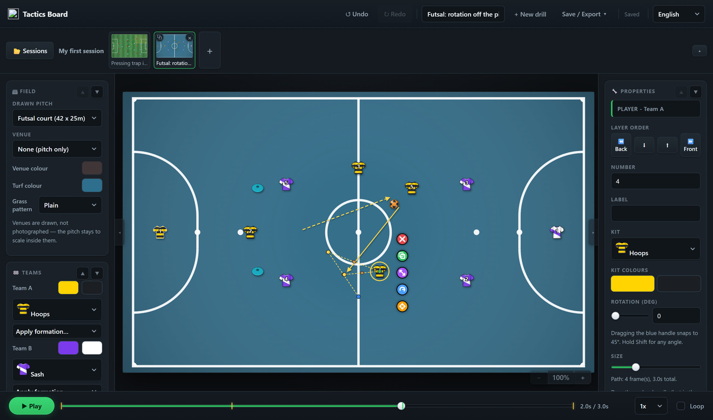Select purple player number 4
Image resolution: width=713 pixels, height=420 pixels.
(286, 280)
